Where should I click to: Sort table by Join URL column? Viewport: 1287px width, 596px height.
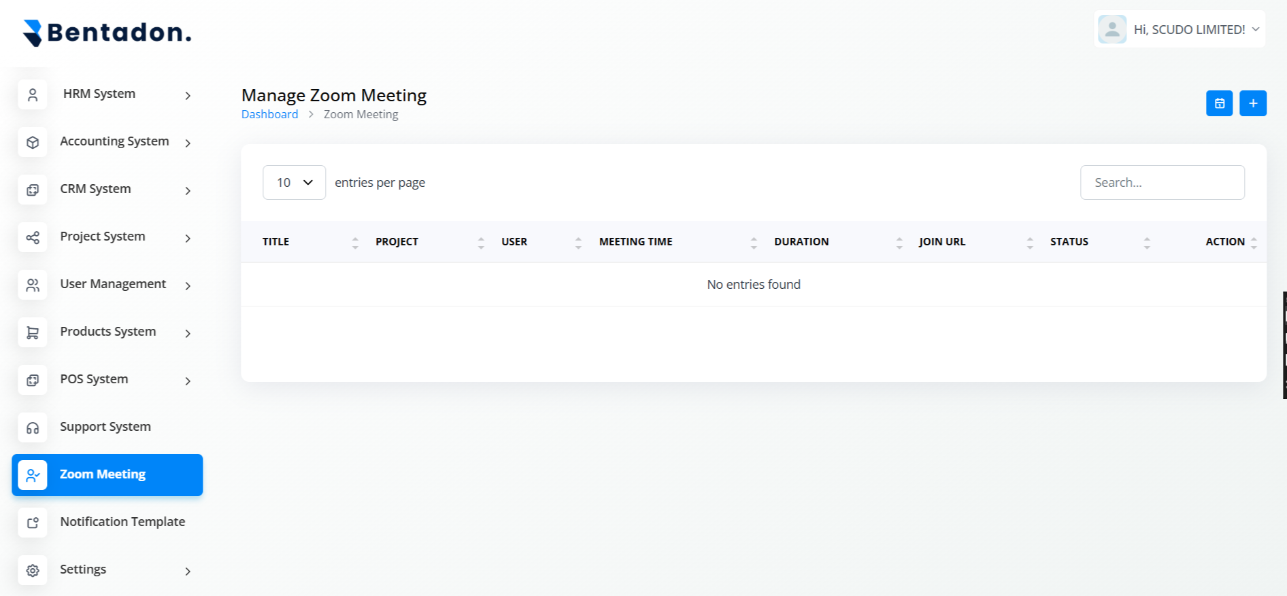(1030, 243)
